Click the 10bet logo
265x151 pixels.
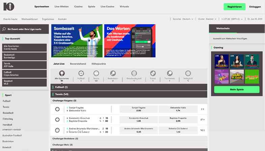click(x=9, y=7)
